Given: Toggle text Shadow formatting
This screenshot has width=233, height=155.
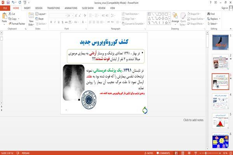Looking at the screenshot, I should tap(63, 22).
